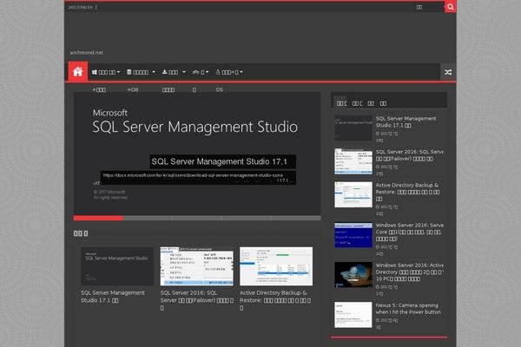
Task: Select the +DB submenu item
Action: tap(133, 89)
